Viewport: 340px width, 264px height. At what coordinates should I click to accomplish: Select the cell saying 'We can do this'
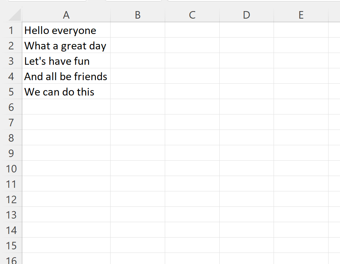click(66, 92)
